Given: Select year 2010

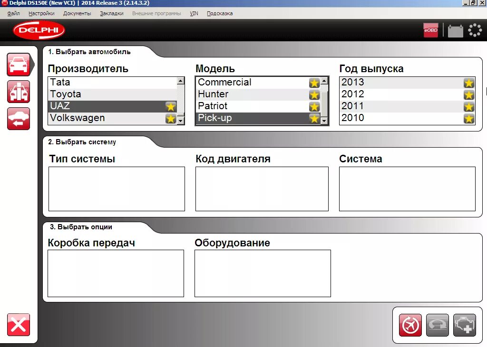Looking at the screenshot, I should pos(407,118).
